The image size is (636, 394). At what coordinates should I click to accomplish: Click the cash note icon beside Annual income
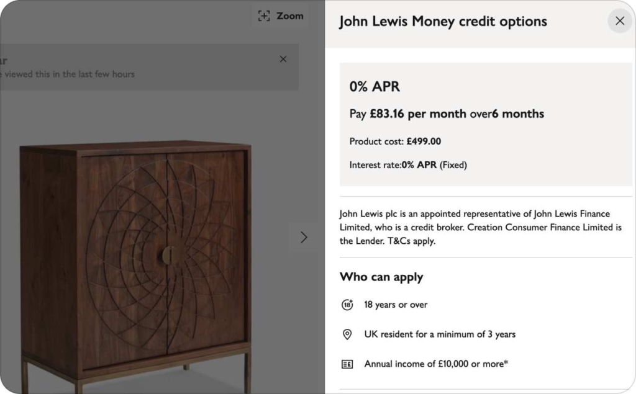click(347, 364)
